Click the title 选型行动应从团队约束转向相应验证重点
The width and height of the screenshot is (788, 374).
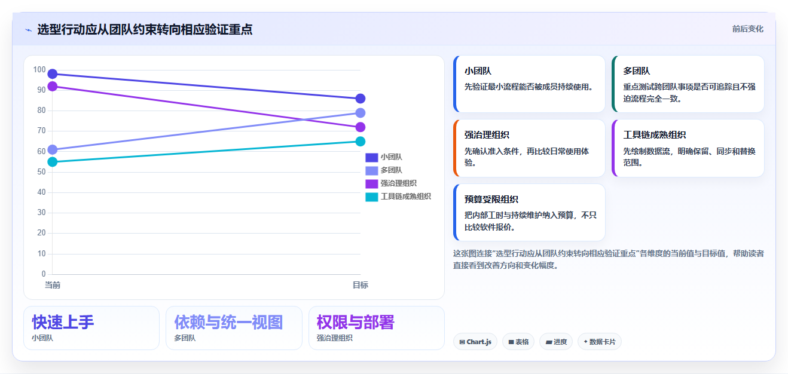(x=145, y=29)
